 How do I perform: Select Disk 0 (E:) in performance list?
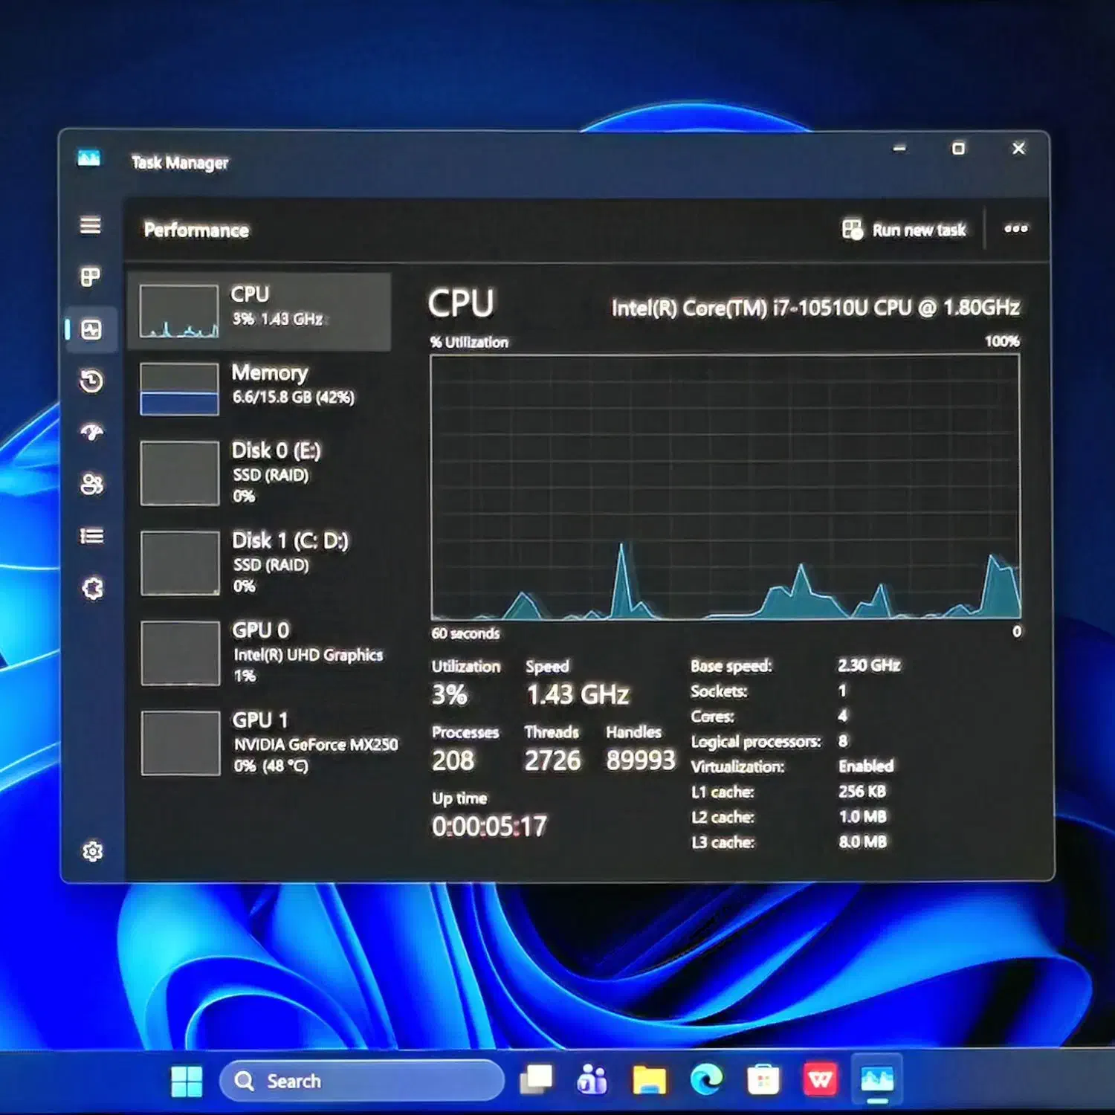click(260, 473)
